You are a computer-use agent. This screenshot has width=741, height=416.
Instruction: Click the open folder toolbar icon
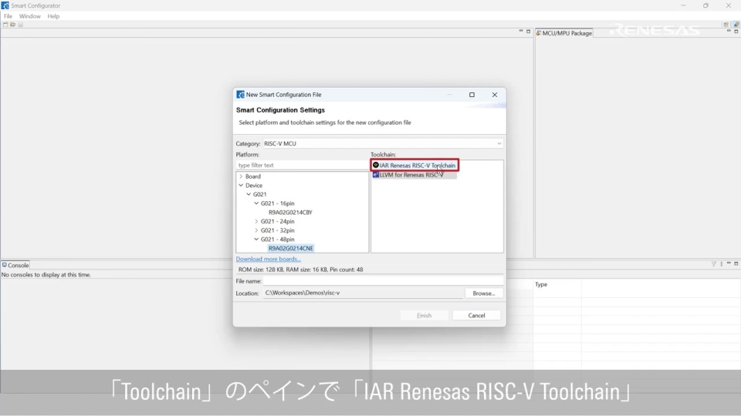[13, 25]
